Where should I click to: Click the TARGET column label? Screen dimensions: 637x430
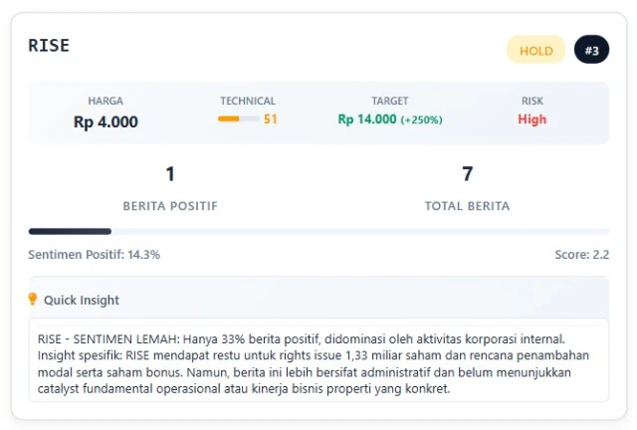coord(390,101)
